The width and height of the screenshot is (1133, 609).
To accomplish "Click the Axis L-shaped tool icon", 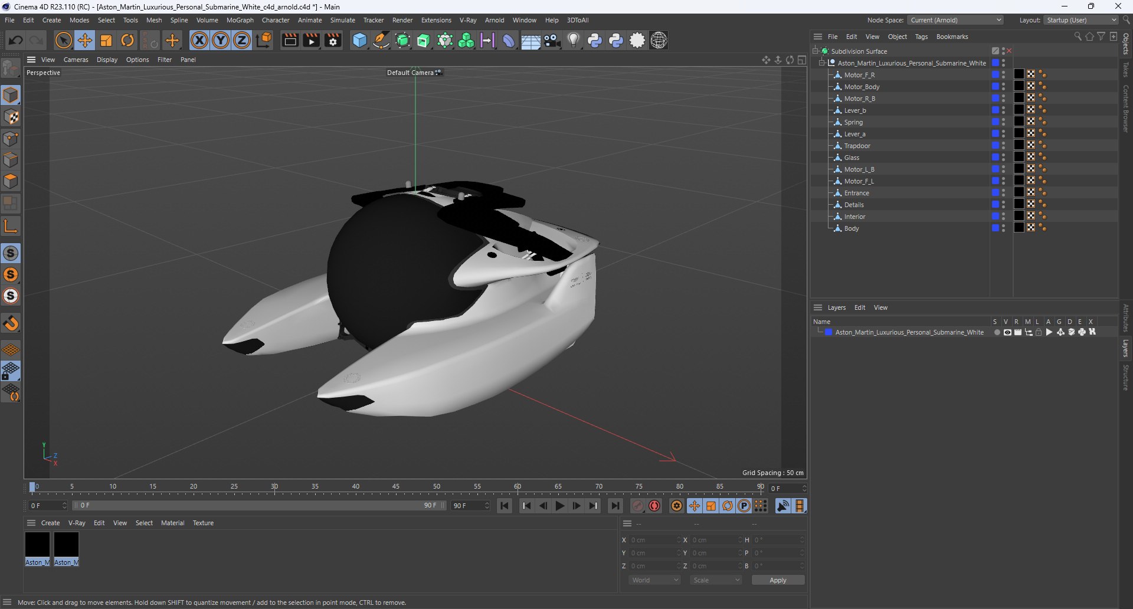I will 11,226.
